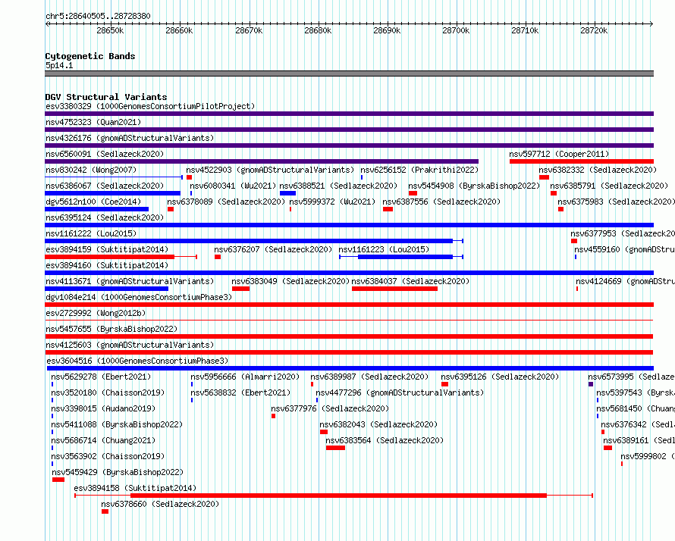The height and width of the screenshot is (541, 675).
Task: Select nsv4477296 gnomADStructuralVariants label
Action: click(400, 392)
